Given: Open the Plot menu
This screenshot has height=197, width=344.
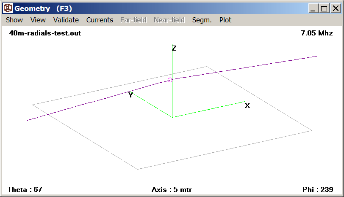Looking at the screenshot, I should tap(225, 20).
